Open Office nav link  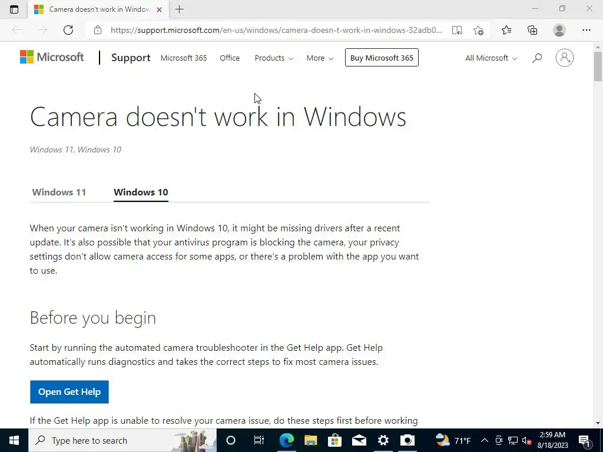(x=230, y=58)
